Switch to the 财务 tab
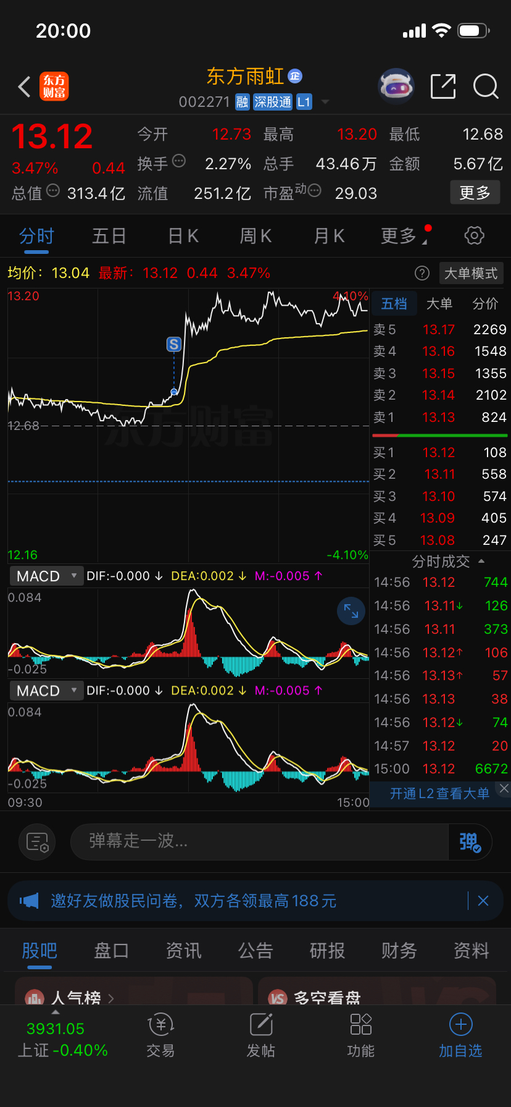The height and width of the screenshot is (1107, 511). click(x=399, y=951)
